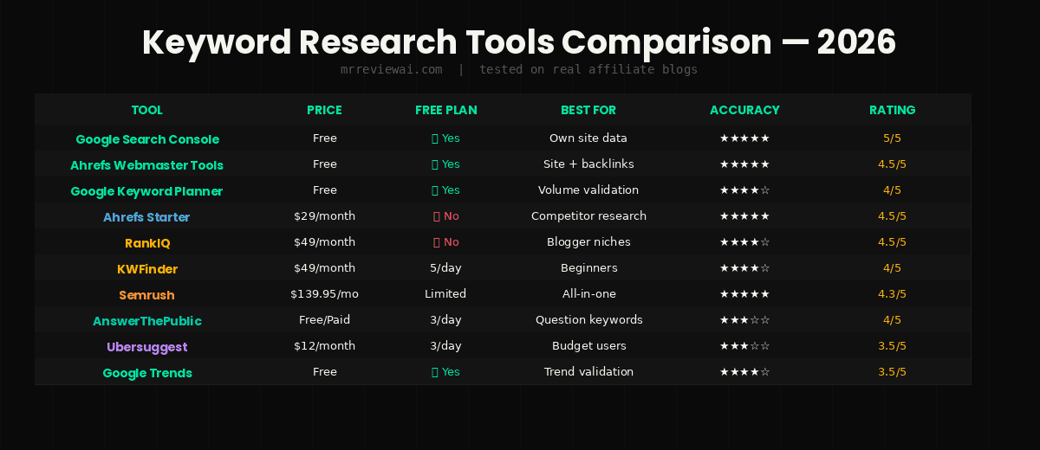The image size is (1040, 450).
Task: Click No free plan for Ahrefs Starter
Action: pyautogui.click(x=445, y=216)
